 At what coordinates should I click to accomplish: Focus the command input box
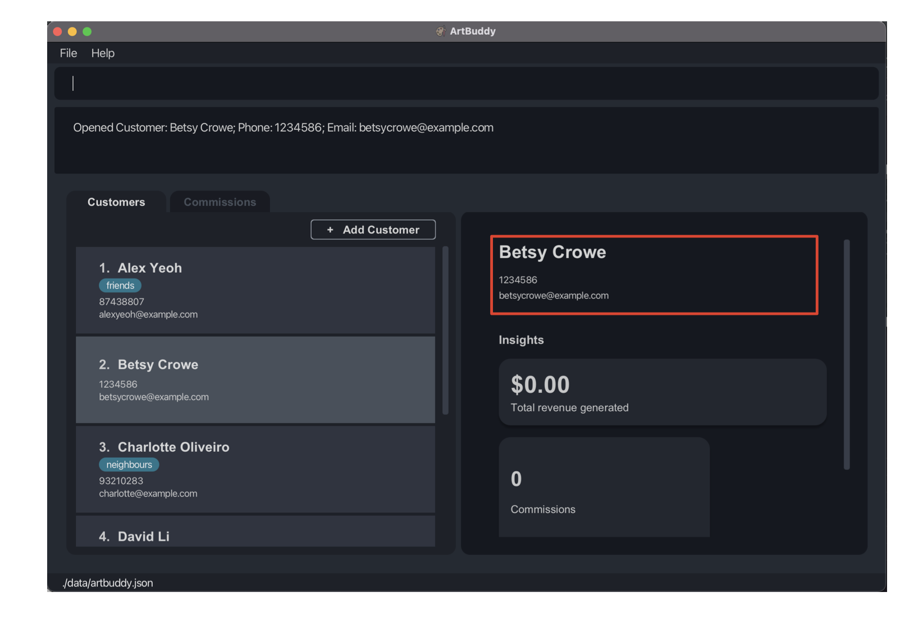(466, 84)
